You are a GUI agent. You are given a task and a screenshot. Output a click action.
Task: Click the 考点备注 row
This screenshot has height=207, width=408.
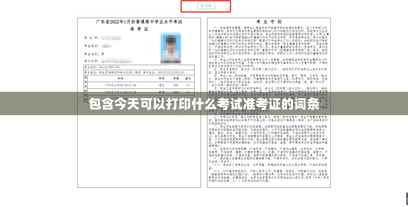point(139,73)
